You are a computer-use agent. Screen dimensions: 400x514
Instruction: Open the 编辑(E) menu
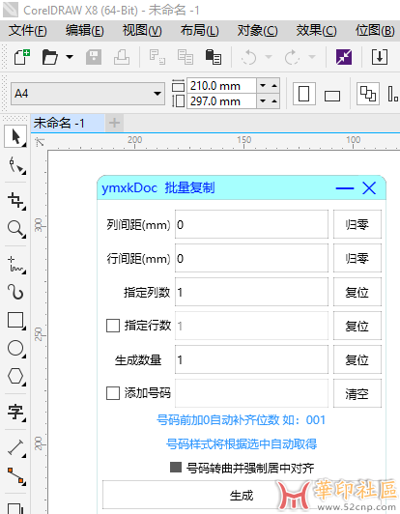[x=85, y=31]
